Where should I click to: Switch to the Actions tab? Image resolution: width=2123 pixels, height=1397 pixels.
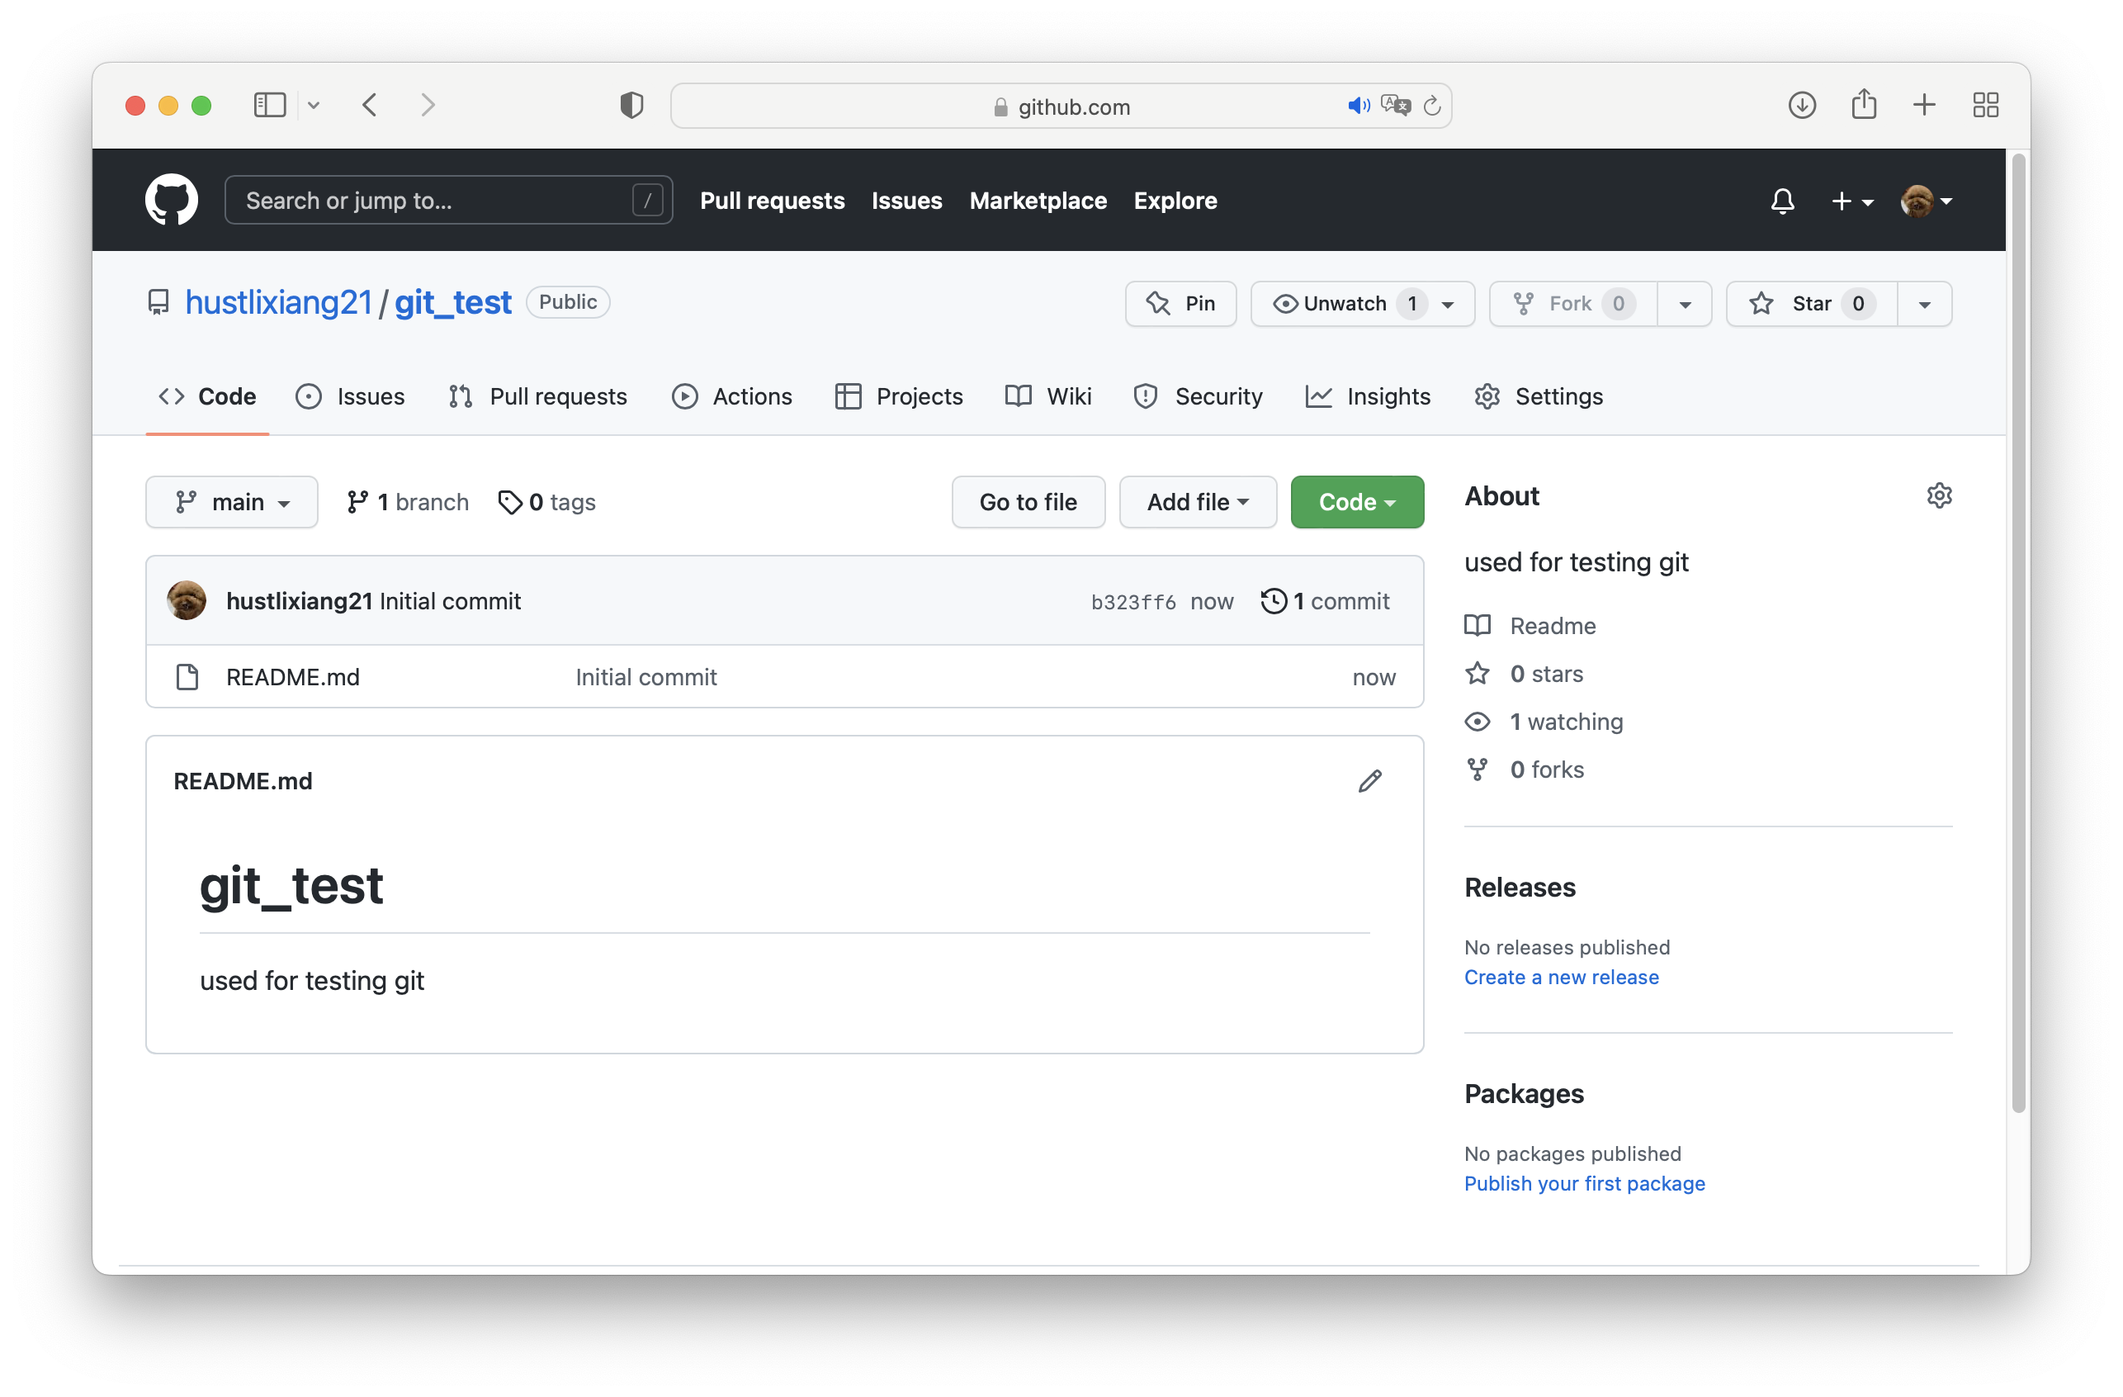point(732,396)
